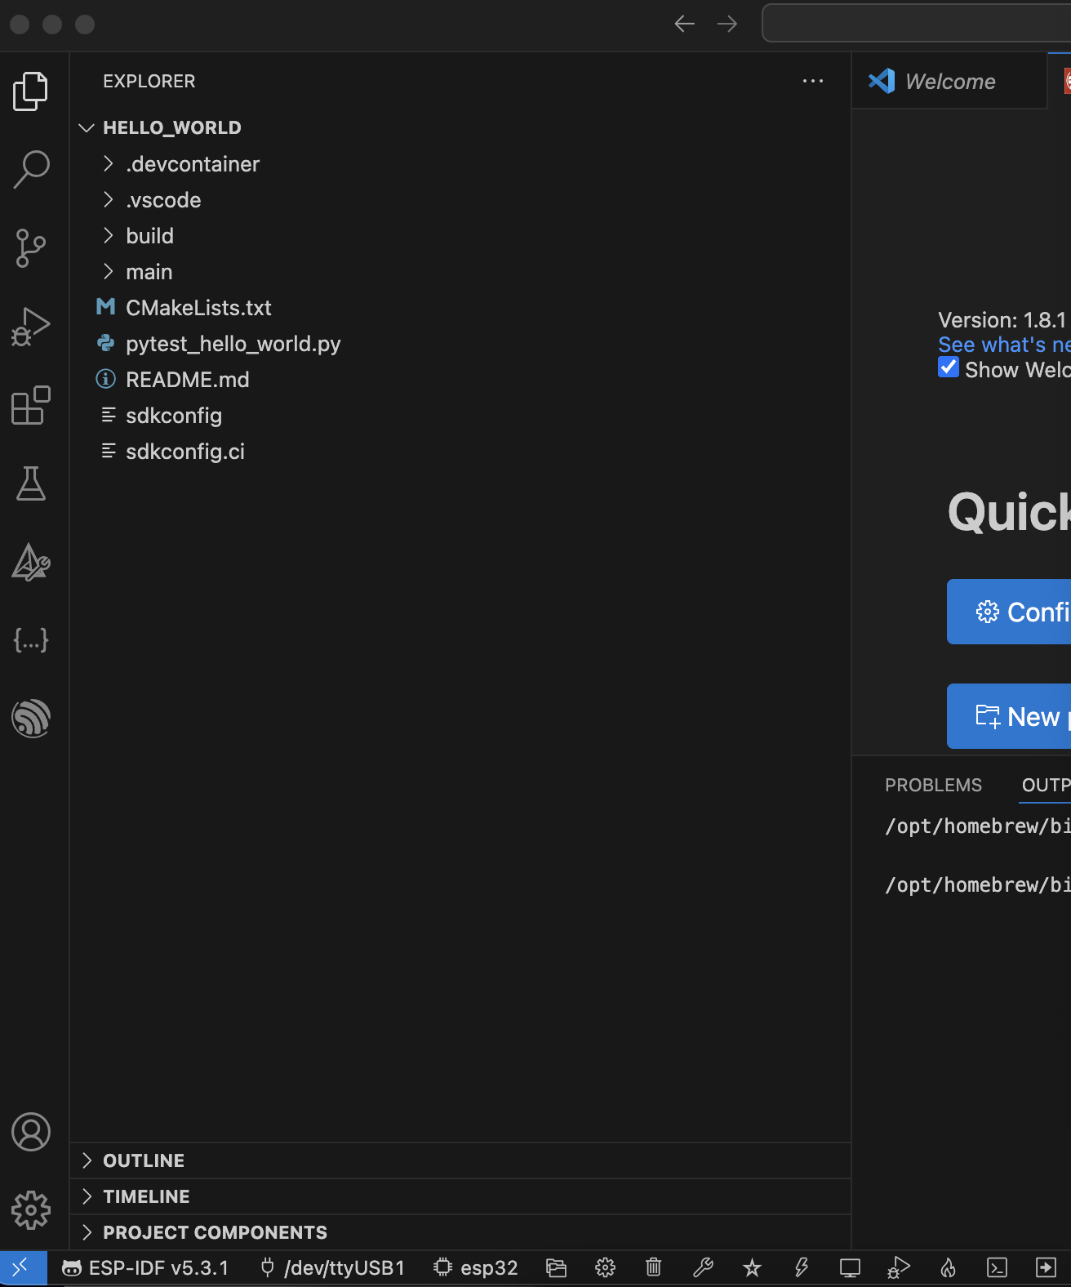This screenshot has height=1287, width=1071.
Task: Click the ESP-IDF workspace folder status icon
Action: [x=556, y=1267]
